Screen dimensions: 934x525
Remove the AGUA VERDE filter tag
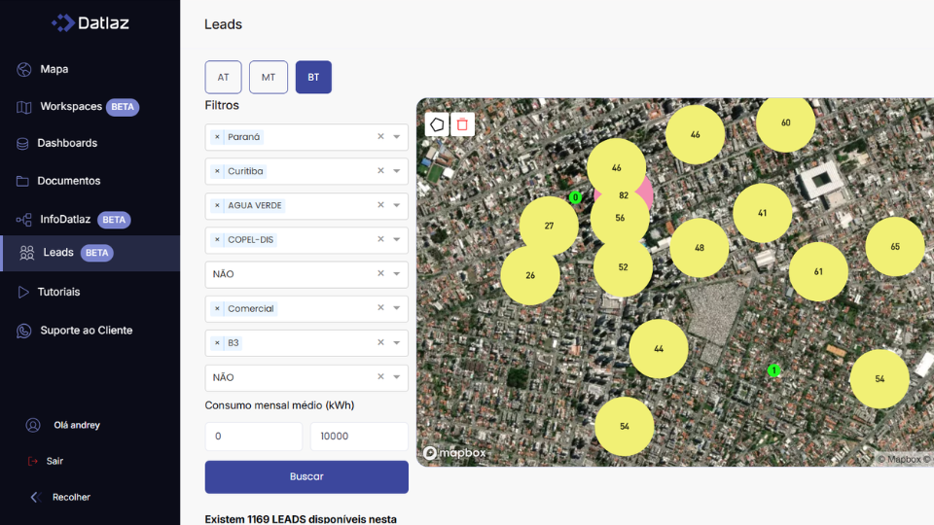coord(217,206)
